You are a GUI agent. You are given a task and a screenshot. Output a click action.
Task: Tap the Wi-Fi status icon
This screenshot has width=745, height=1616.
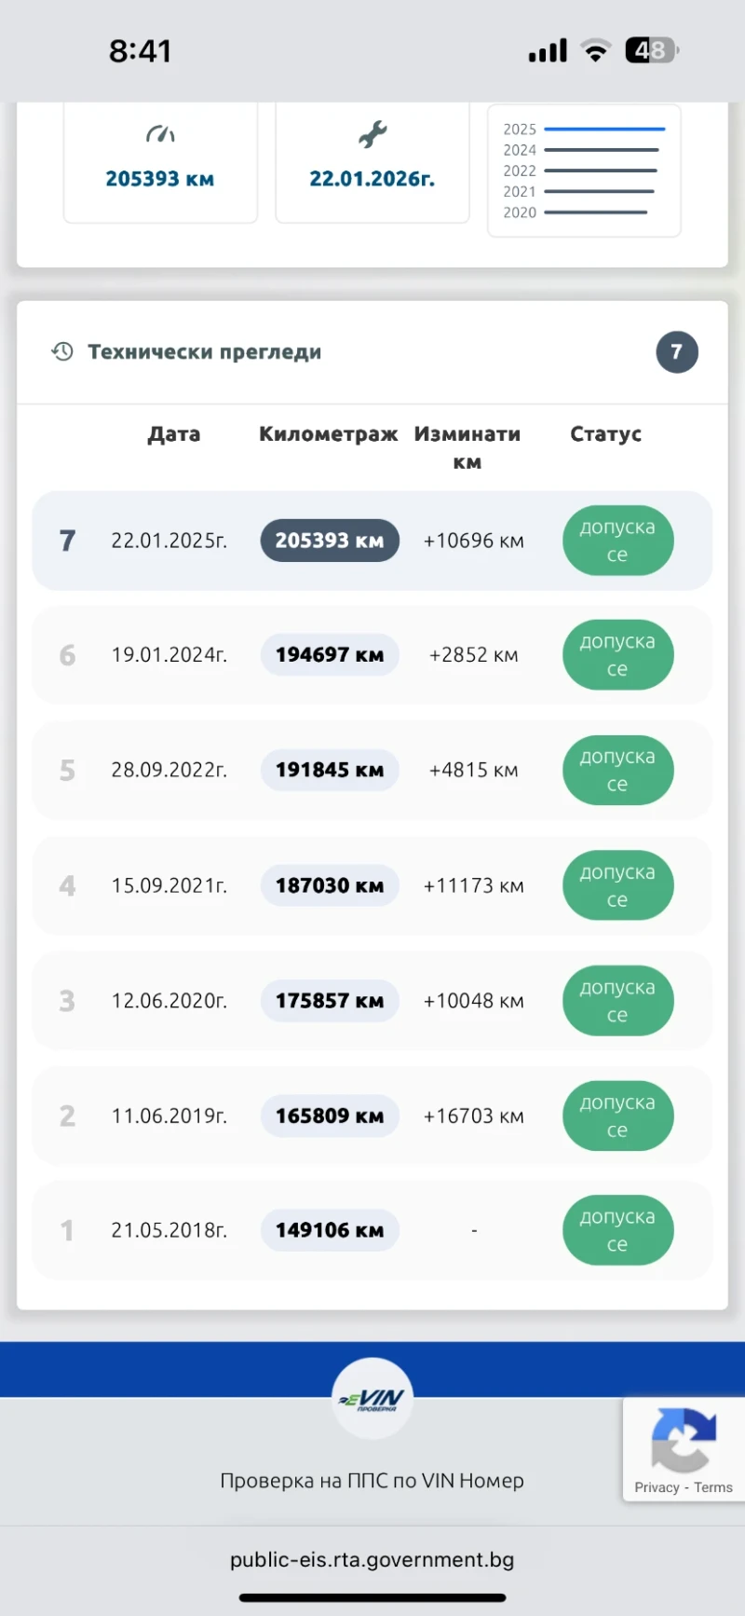click(594, 50)
